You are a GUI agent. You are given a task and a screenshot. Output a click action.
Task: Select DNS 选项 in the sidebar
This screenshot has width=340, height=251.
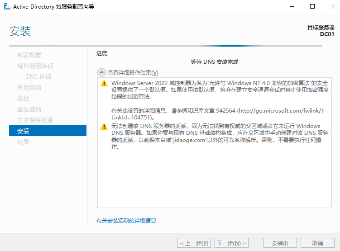pyautogui.click(x=38, y=77)
